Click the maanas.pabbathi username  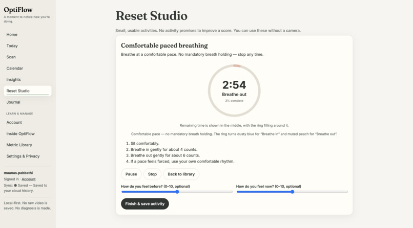point(18,173)
